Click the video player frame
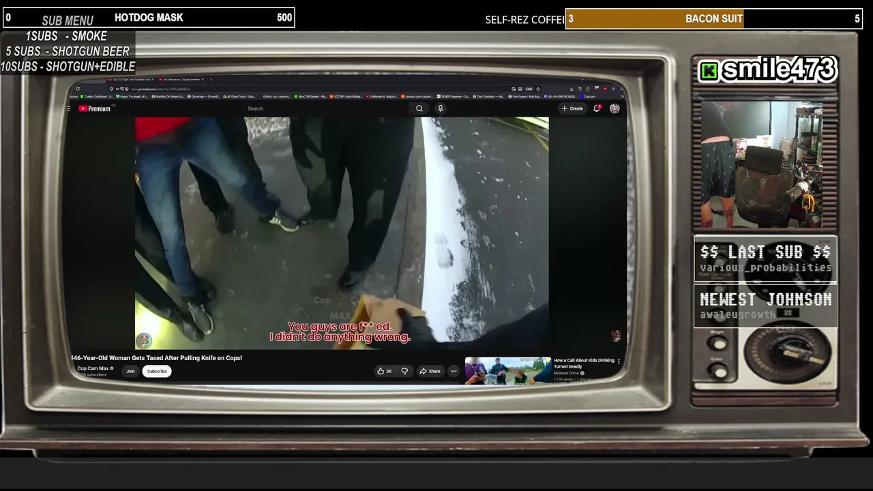The height and width of the screenshot is (491, 873). [342, 233]
